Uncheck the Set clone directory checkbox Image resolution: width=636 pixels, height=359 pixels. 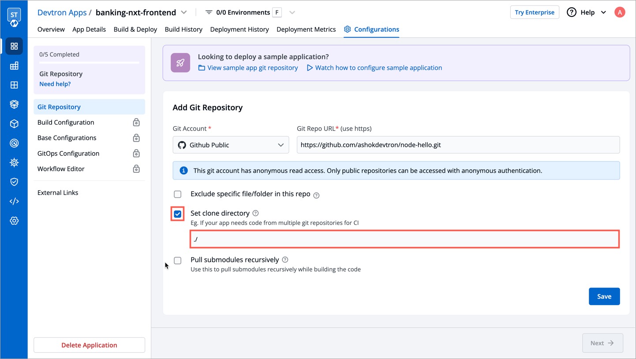(178, 214)
